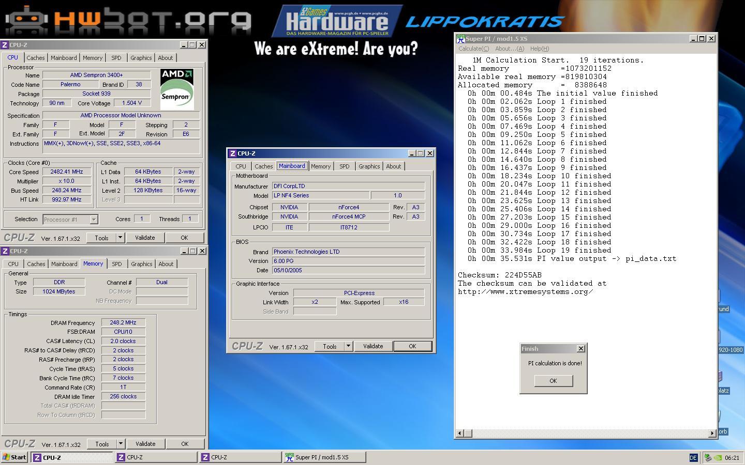The width and height of the screenshot is (745, 465).
Task: Select SPD tab in Mainboard CPU-Z window
Action: click(x=345, y=166)
